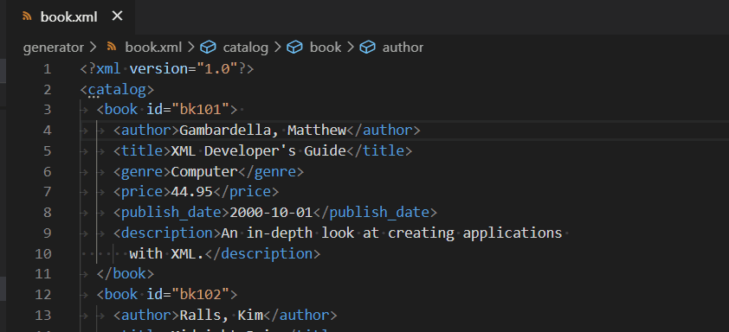Click the closing price tag
Screen dimensions: 729x332
click(x=246, y=192)
